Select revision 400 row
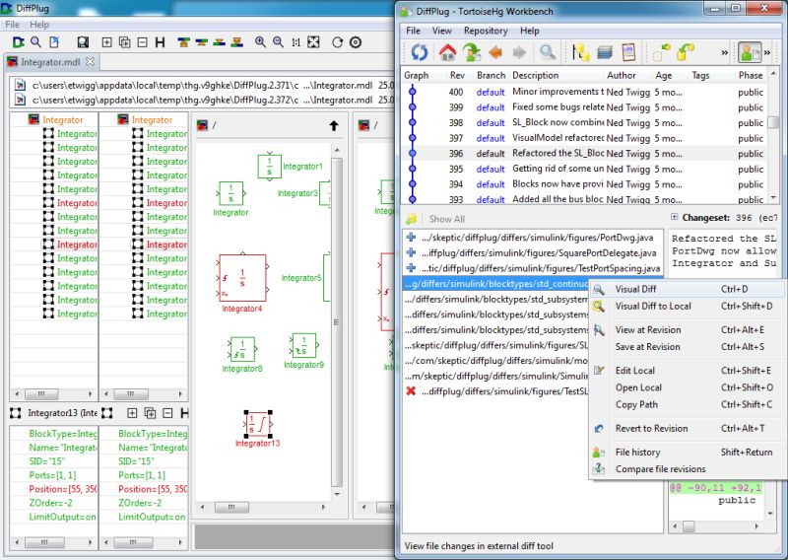 [584, 92]
